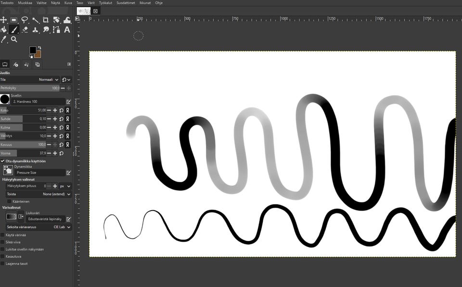Open the tool options panel configuration menu
The height and width of the screenshot is (287, 462).
coord(69,64)
